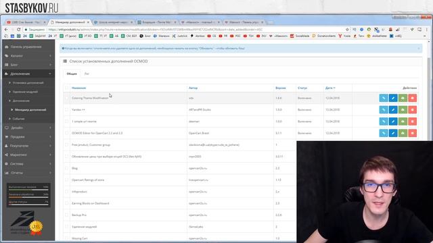Reload the page with the browser refresh icon
This screenshot has width=433, height=243.
point(19,30)
